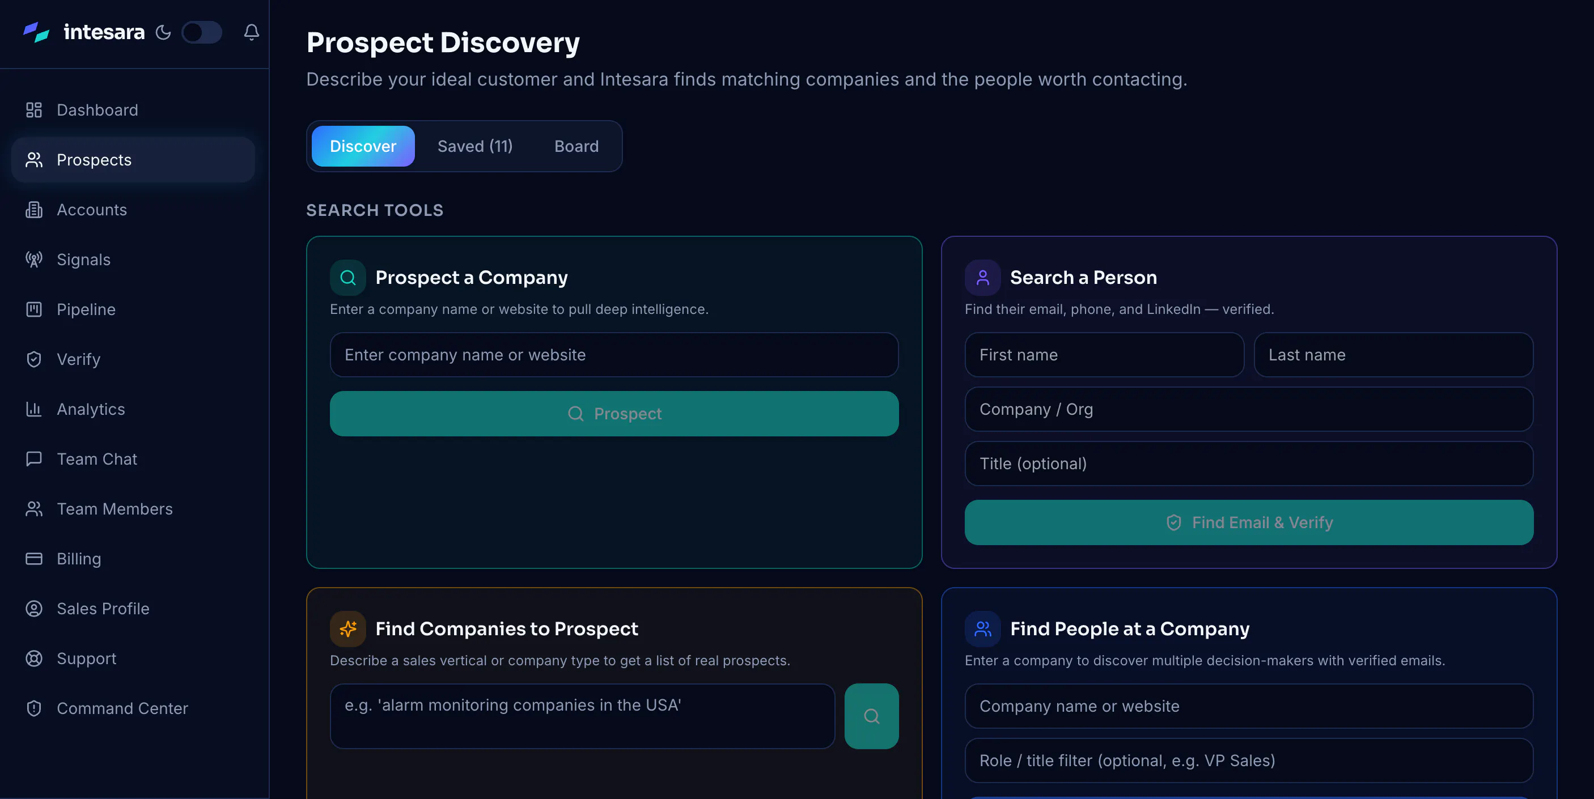The height and width of the screenshot is (799, 1594).
Task: Open the Pipeline page
Action: click(x=133, y=309)
